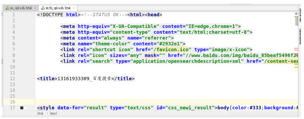
Task: Click the highlighted "mask" attribute on line 8
Action: point(150,55)
